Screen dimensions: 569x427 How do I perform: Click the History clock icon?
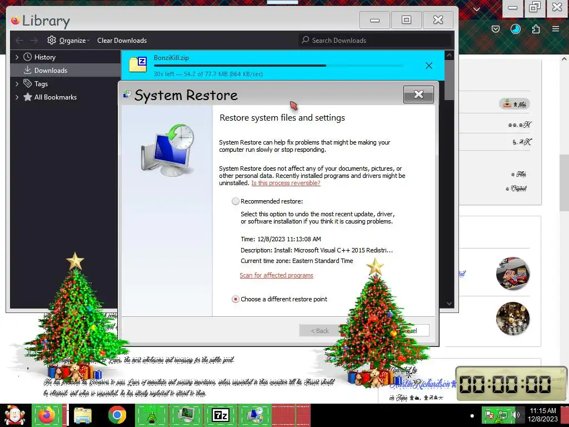pos(27,57)
